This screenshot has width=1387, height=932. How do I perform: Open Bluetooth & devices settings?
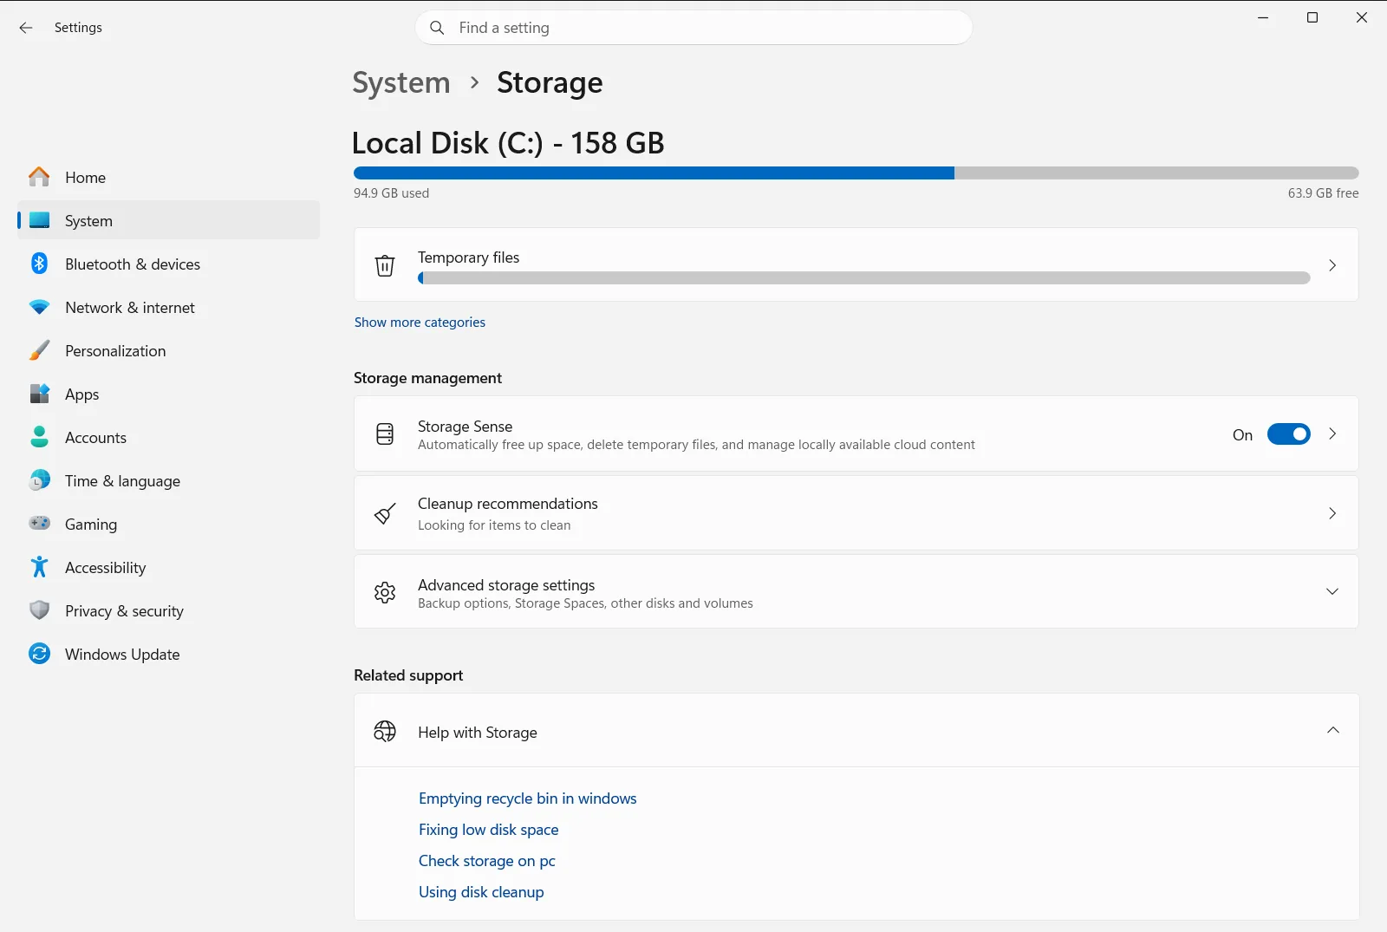pyautogui.click(x=169, y=264)
